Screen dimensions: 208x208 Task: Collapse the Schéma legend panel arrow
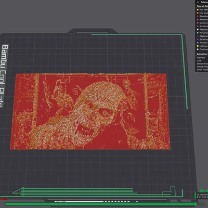198,2
